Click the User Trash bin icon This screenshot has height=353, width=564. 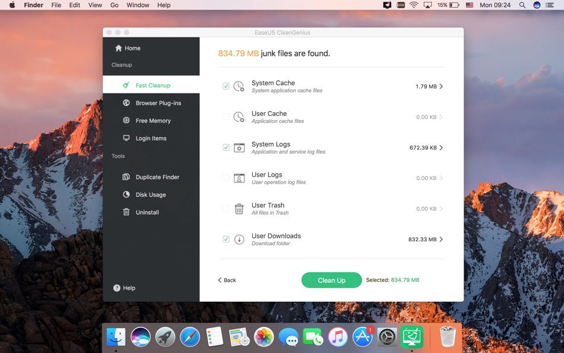click(x=239, y=209)
